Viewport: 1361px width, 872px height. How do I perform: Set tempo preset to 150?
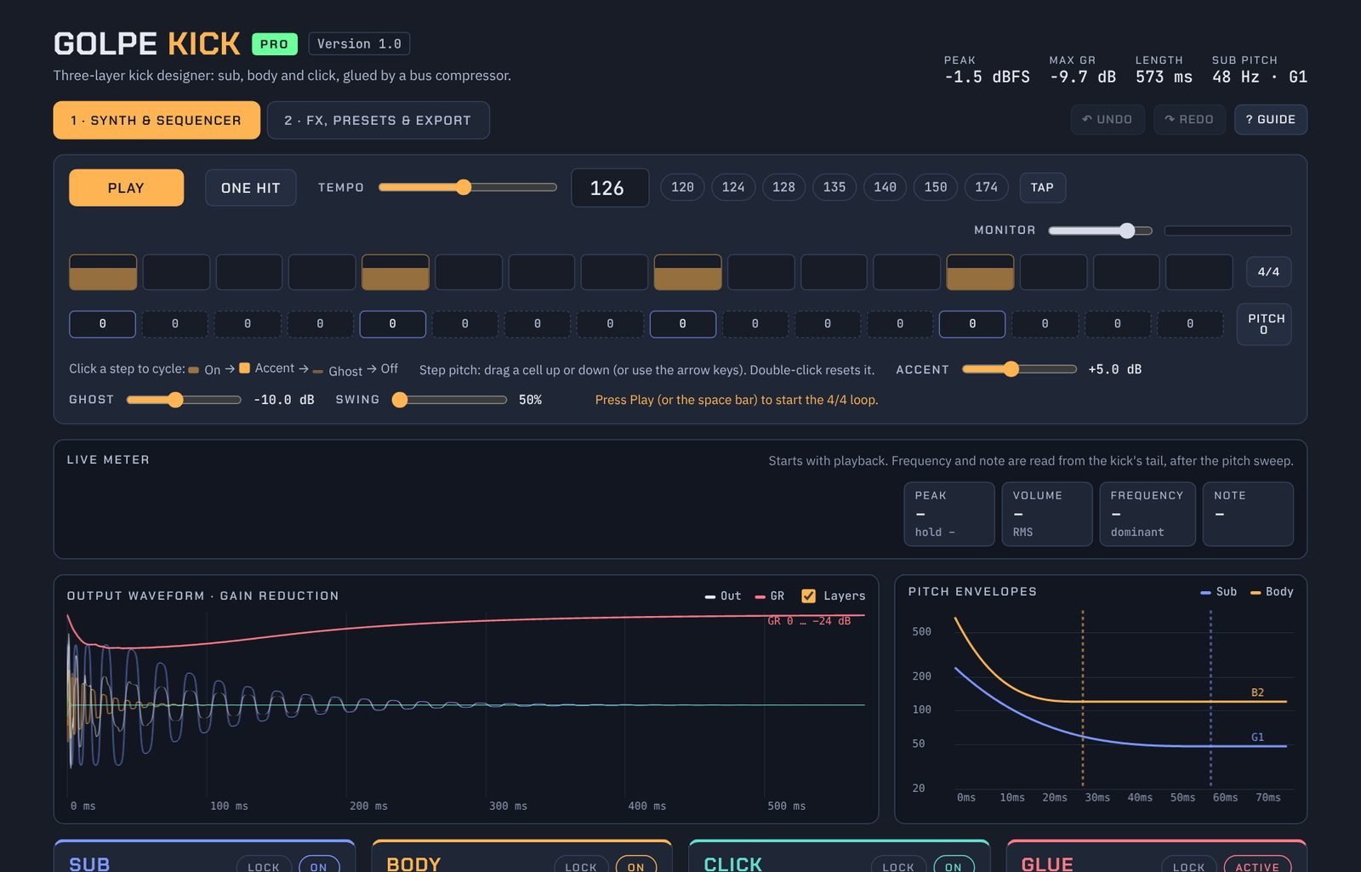(936, 187)
